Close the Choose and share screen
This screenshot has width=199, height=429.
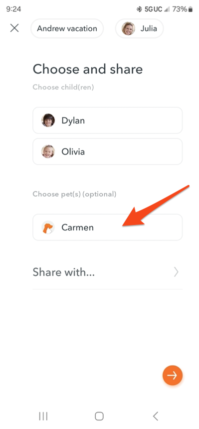click(14, 28)
